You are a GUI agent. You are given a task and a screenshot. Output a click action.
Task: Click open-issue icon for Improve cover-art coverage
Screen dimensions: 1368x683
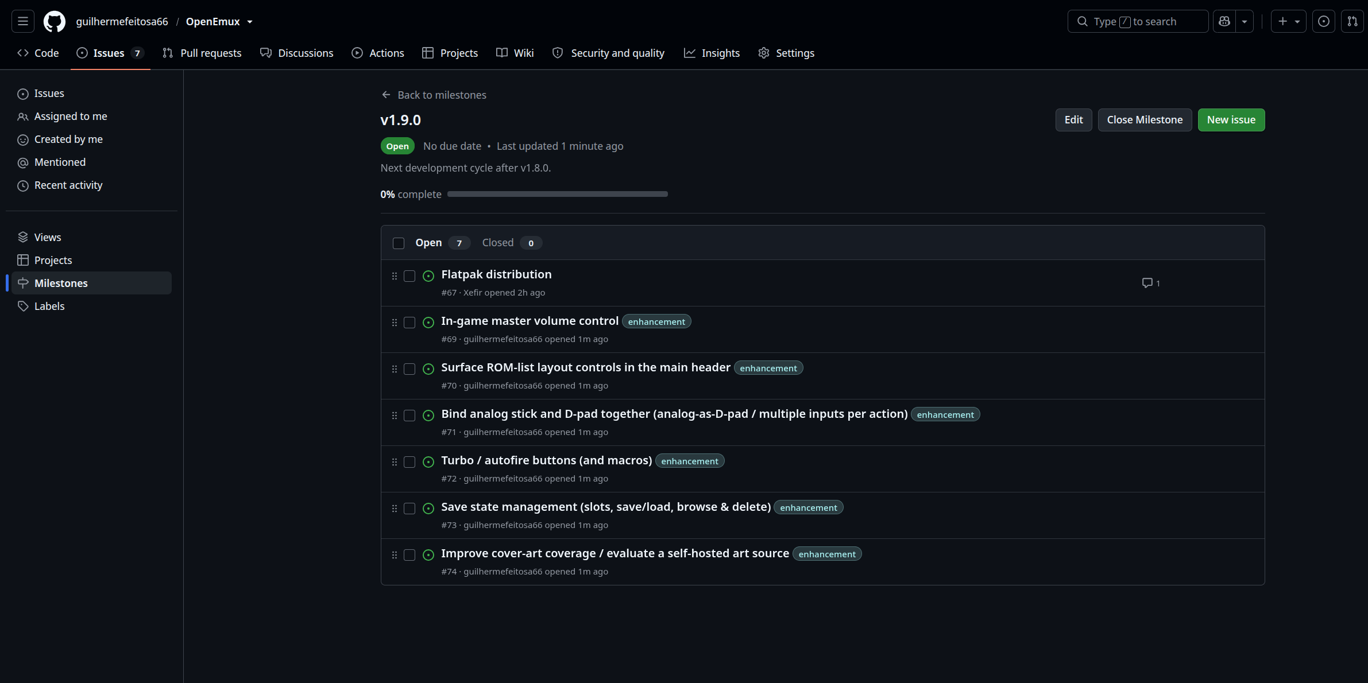coord(428,555)
